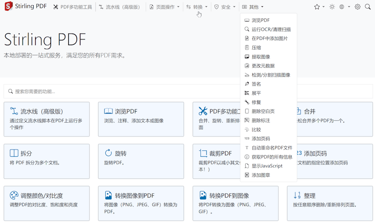
Task: Select 显示JavaScript menu item
Action: coord(269,166)
